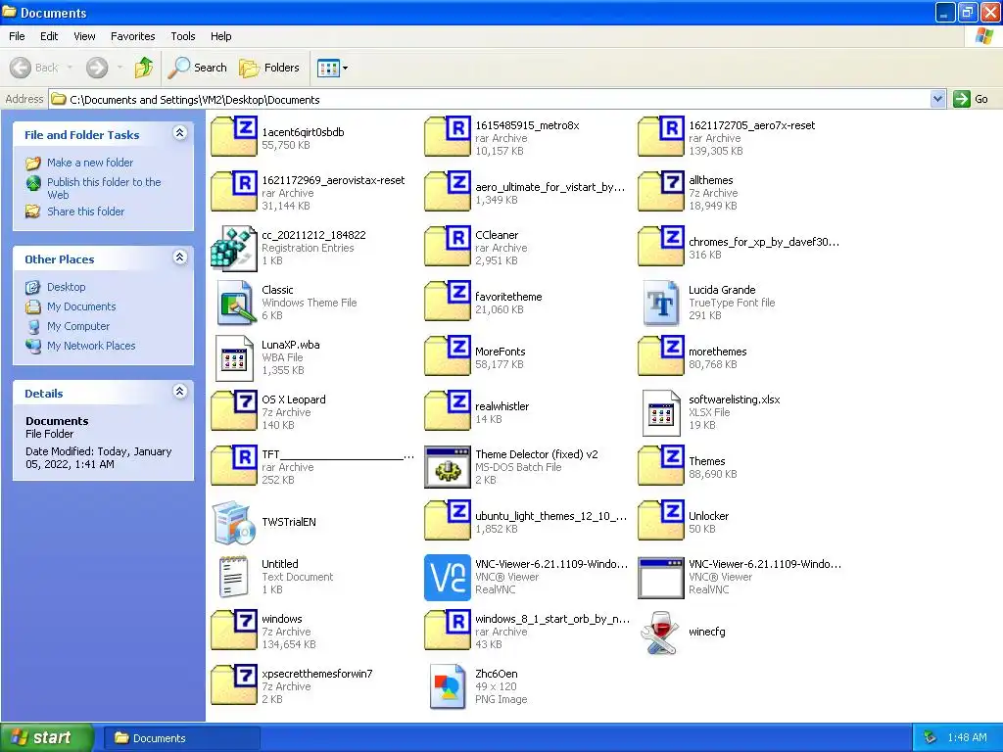Select the allthemes 7z archive icon
Viewport: 1003px width, 752px height.
click(661, 192)
